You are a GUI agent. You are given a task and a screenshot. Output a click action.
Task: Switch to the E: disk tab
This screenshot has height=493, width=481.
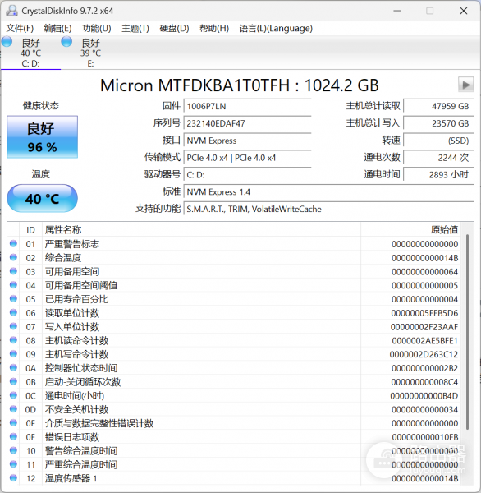(90, 53)
